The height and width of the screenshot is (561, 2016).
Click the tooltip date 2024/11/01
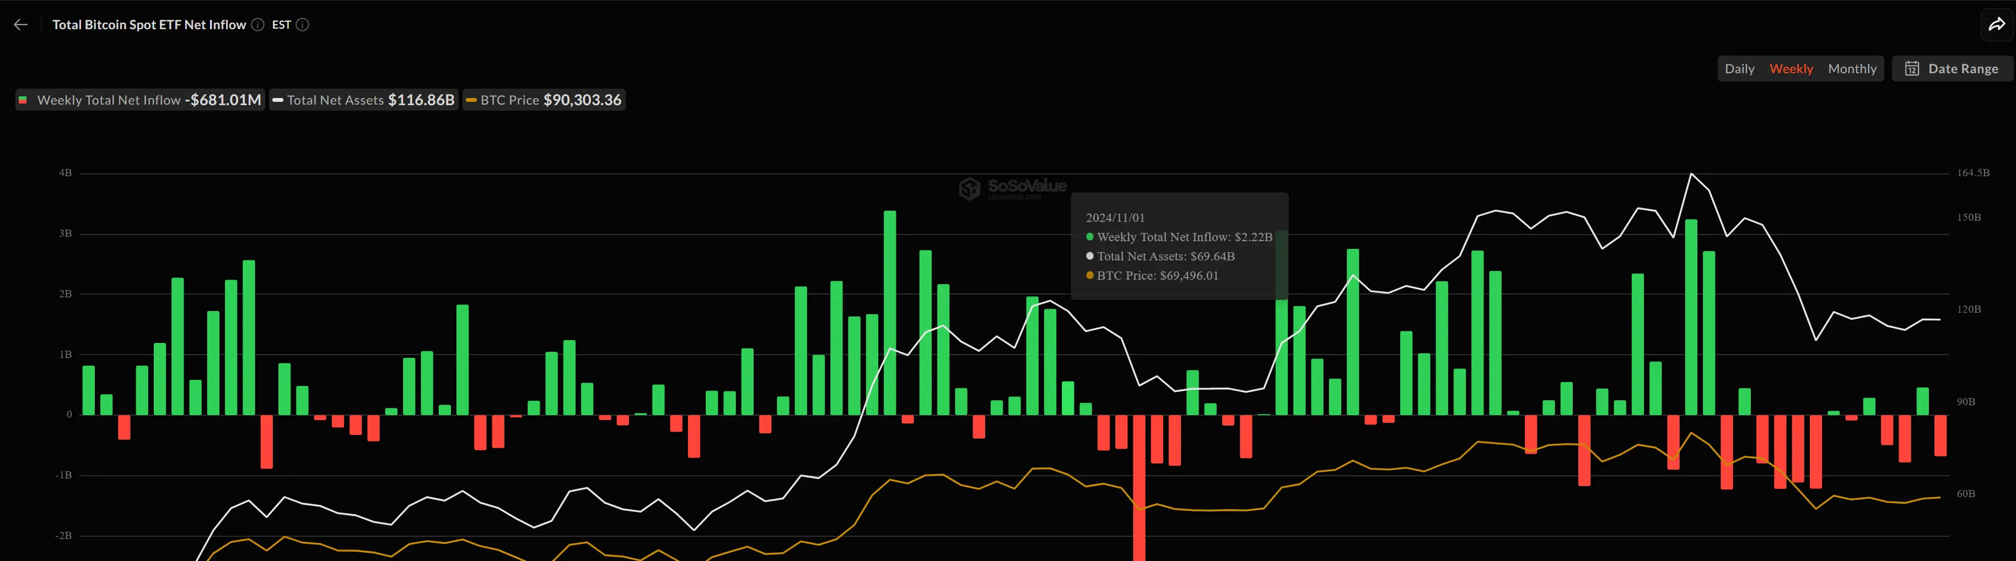1115,218
